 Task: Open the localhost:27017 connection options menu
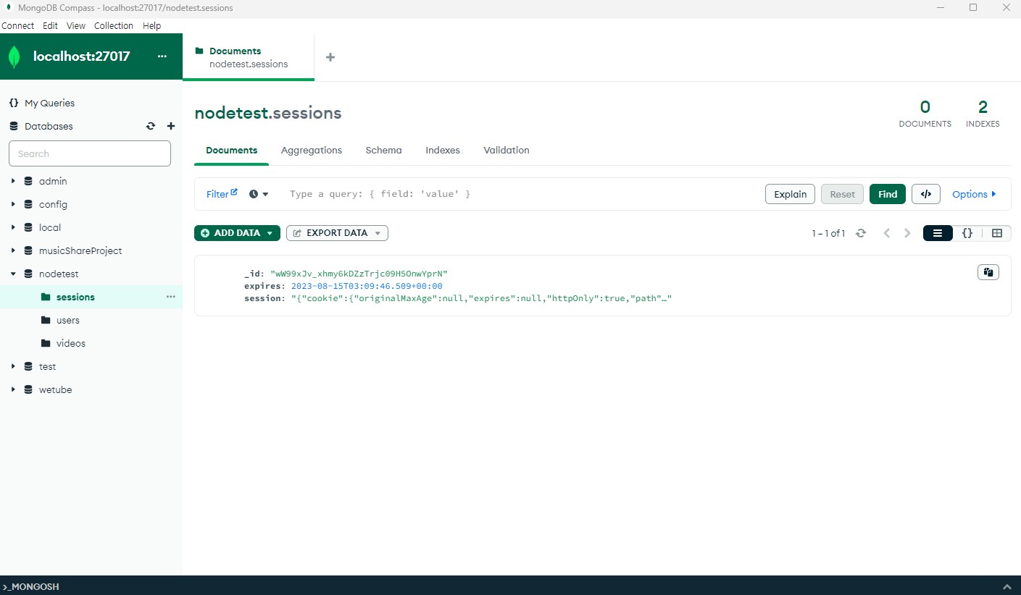pos(162,56)
